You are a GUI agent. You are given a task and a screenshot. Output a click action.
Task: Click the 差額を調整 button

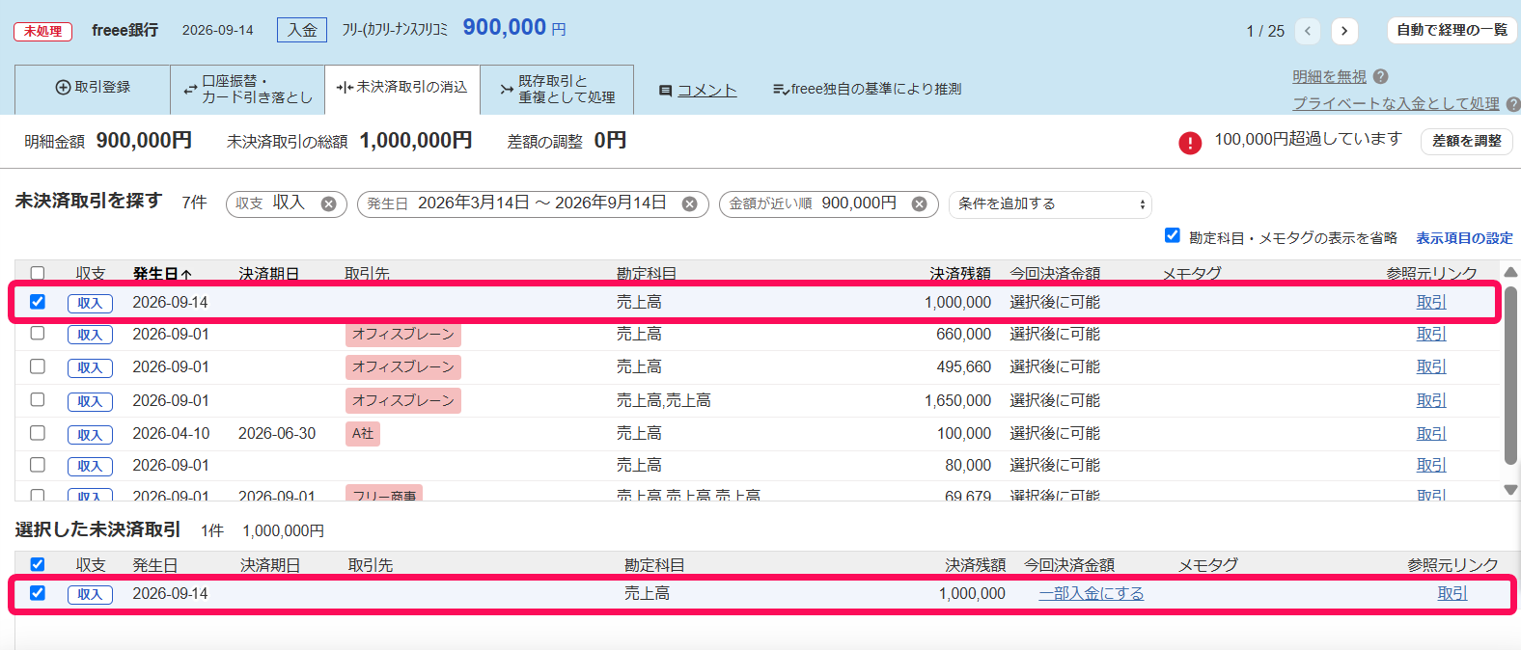(x=1466, y=141)
